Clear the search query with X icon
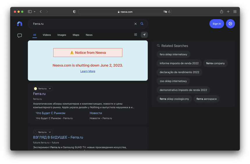The height and width of the screenshot is (164, 250). click(x=135, y=24)
